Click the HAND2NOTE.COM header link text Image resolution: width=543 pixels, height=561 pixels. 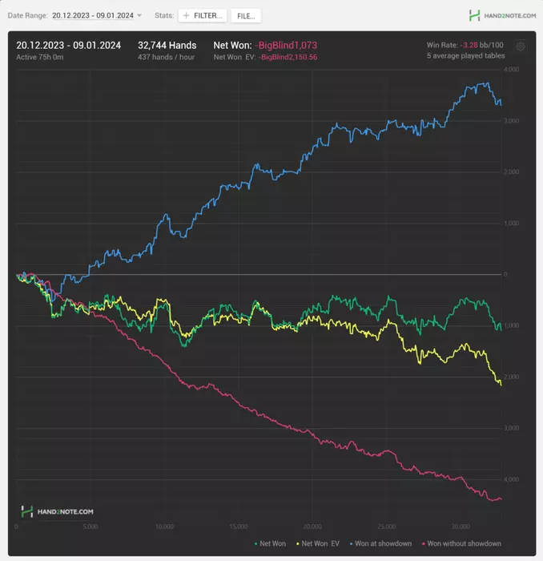click(x=509, y=15)
